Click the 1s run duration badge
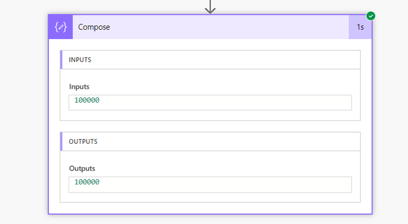The height and width of the screenshot is (224, 408). (x=360, y=27)
